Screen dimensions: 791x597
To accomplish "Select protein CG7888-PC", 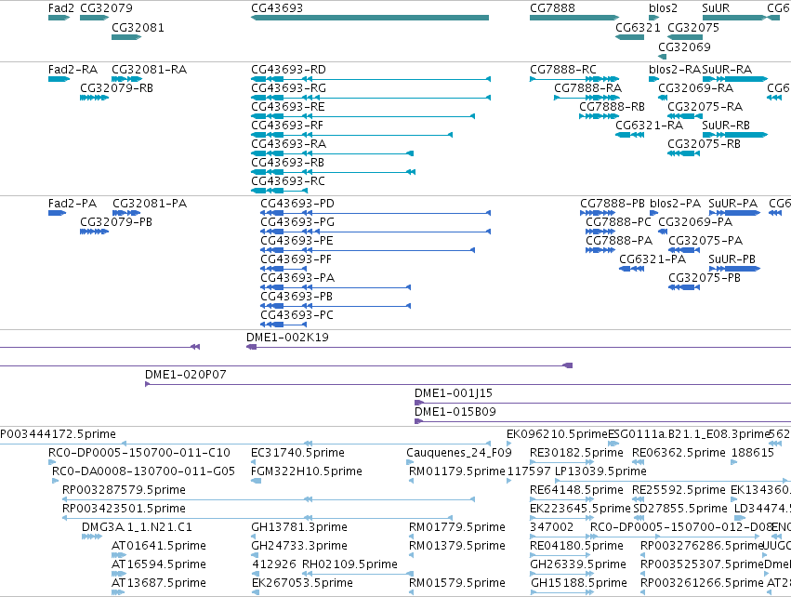I will (600, 232).
